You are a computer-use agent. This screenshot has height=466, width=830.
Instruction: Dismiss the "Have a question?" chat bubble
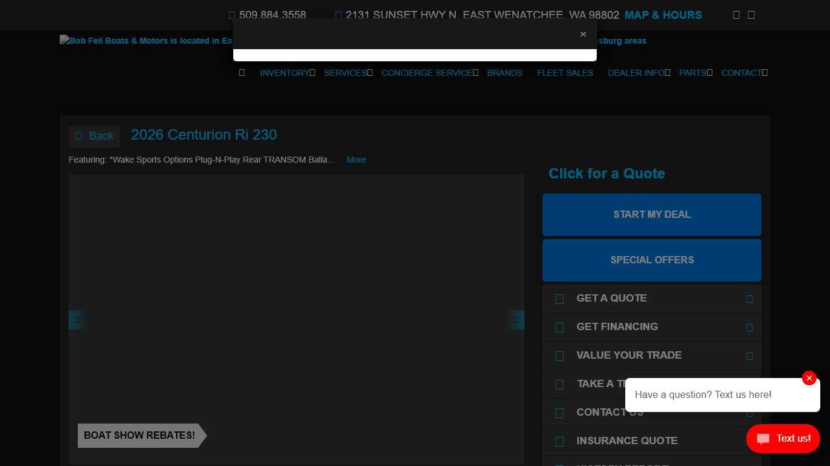point(809,378)
